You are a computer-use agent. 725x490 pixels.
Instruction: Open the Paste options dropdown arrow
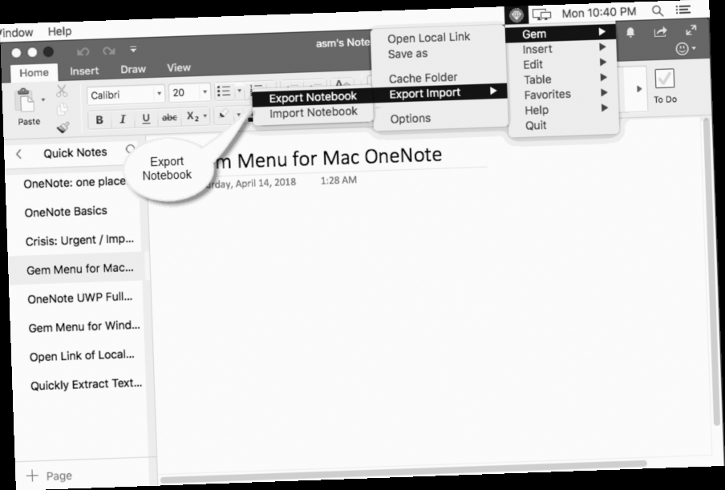click(43, 99)
